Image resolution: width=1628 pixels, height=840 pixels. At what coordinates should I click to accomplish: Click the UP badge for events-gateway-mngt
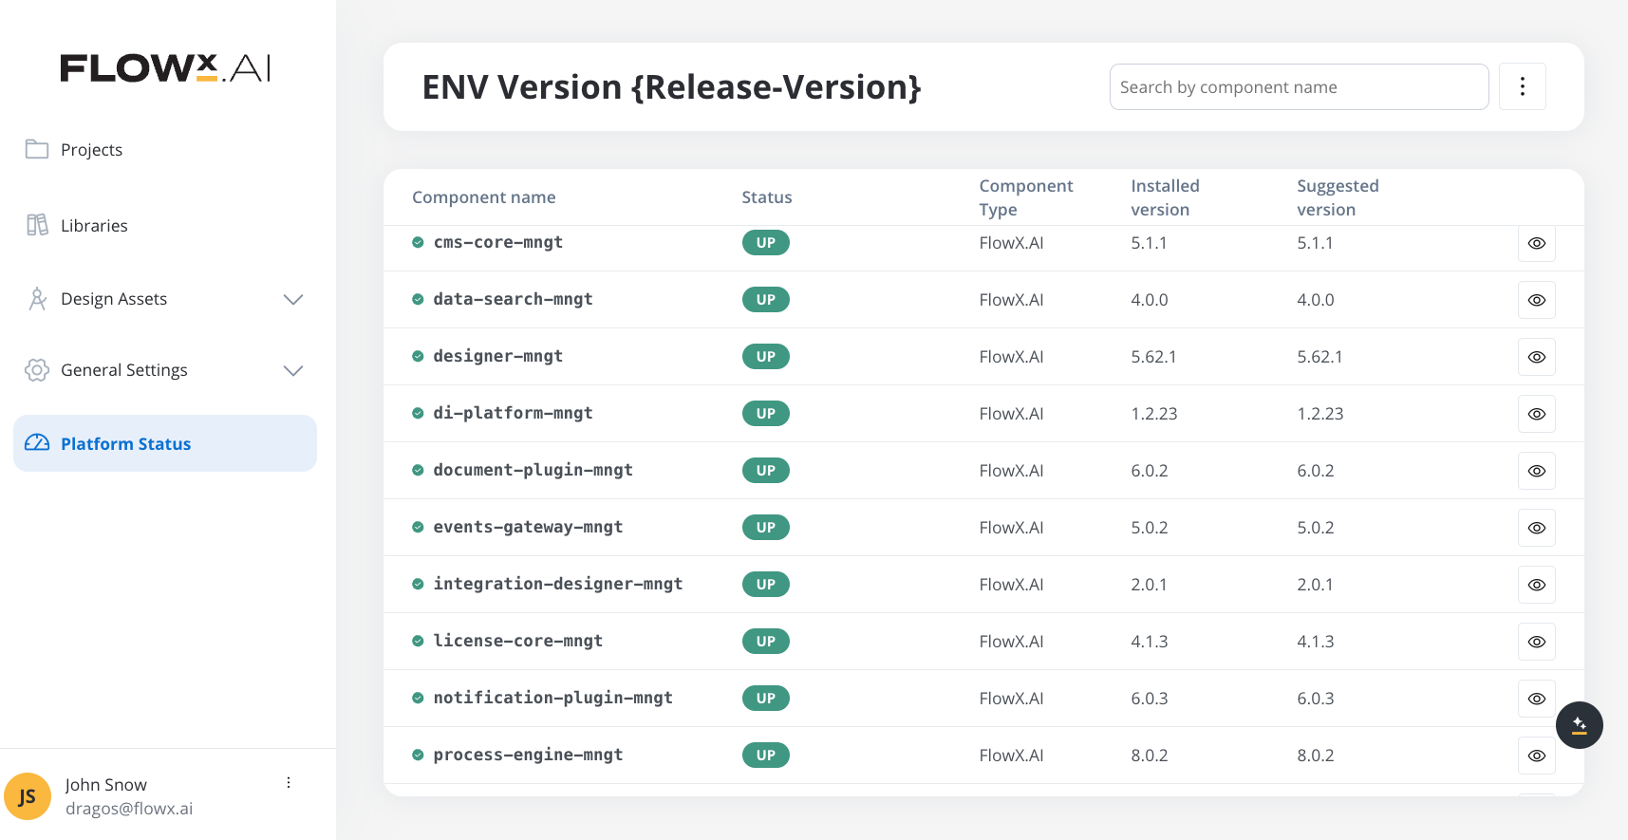pos(766,528)
